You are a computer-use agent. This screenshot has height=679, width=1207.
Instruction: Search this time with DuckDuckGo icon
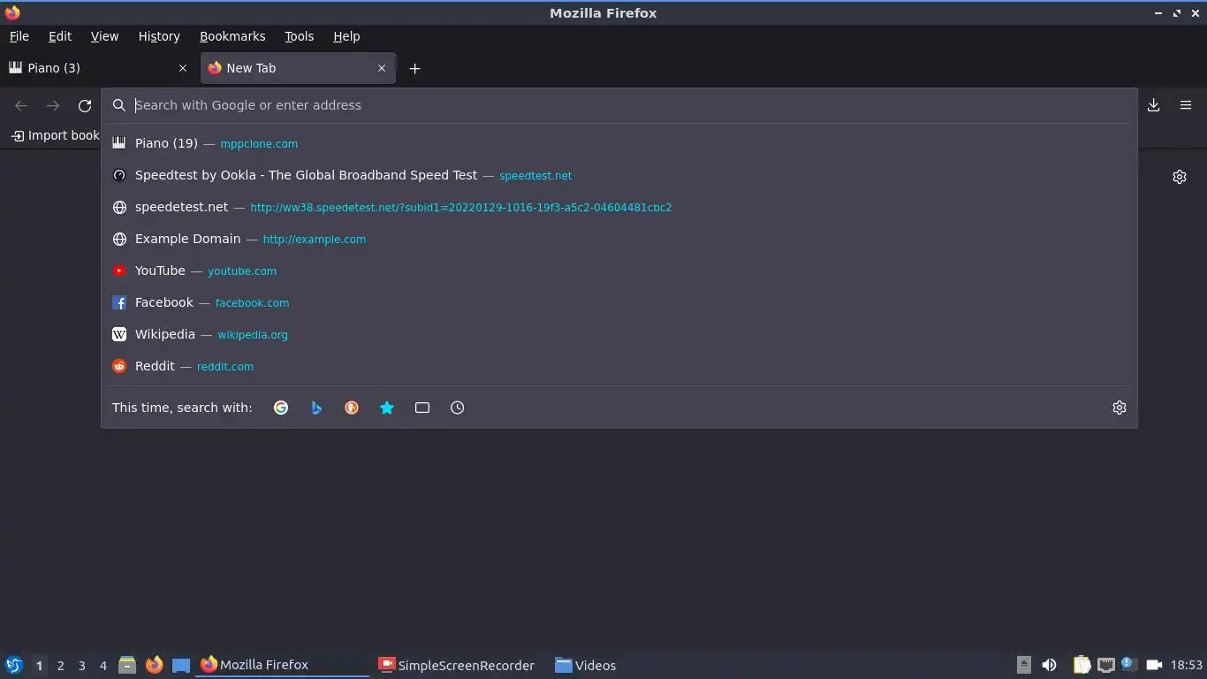(x=352, y=408)
